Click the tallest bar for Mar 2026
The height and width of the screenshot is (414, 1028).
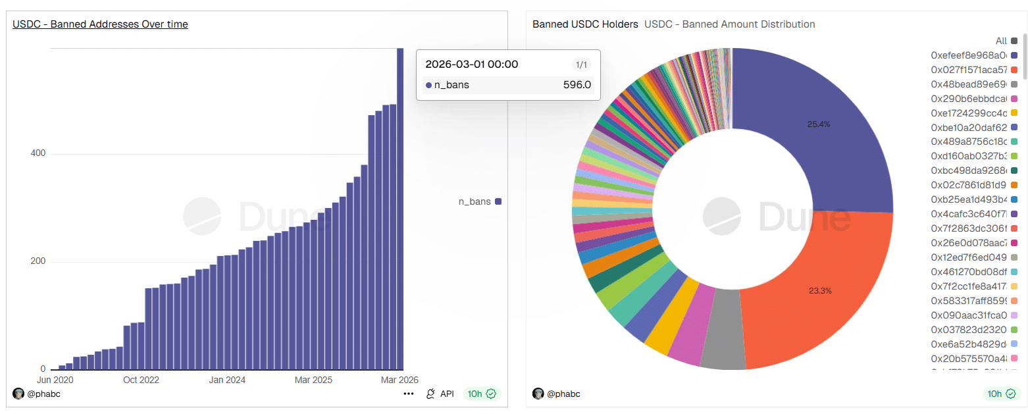[x=400, y=211]
